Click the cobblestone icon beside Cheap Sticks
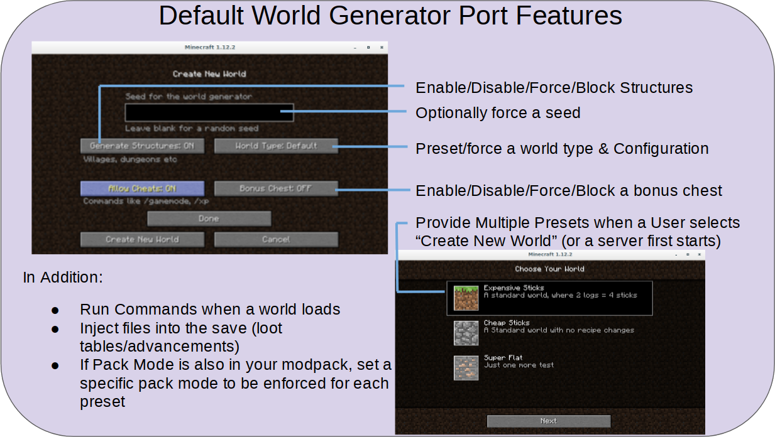 coord(465,332)
